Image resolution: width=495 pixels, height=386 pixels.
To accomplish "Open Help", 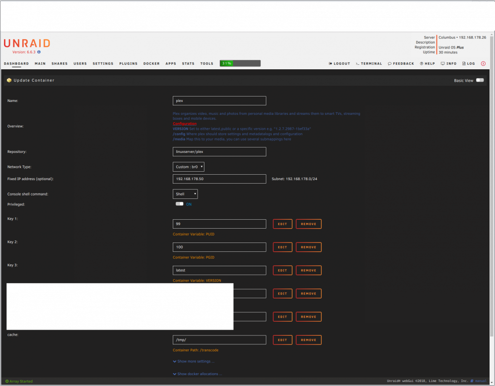I will [428, 63].
